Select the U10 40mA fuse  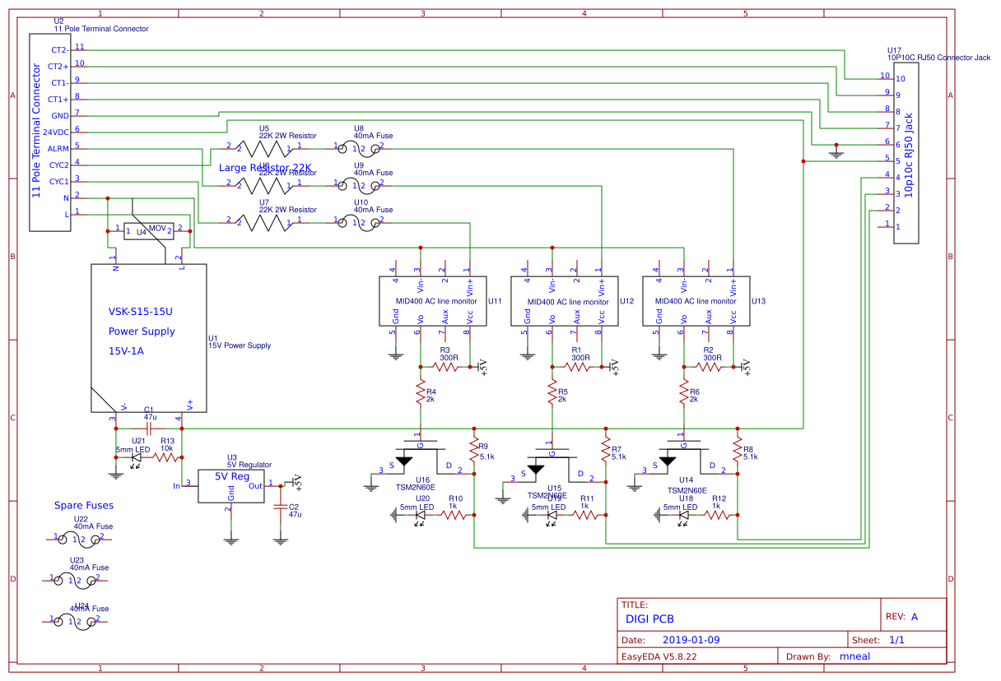[358, 221]
